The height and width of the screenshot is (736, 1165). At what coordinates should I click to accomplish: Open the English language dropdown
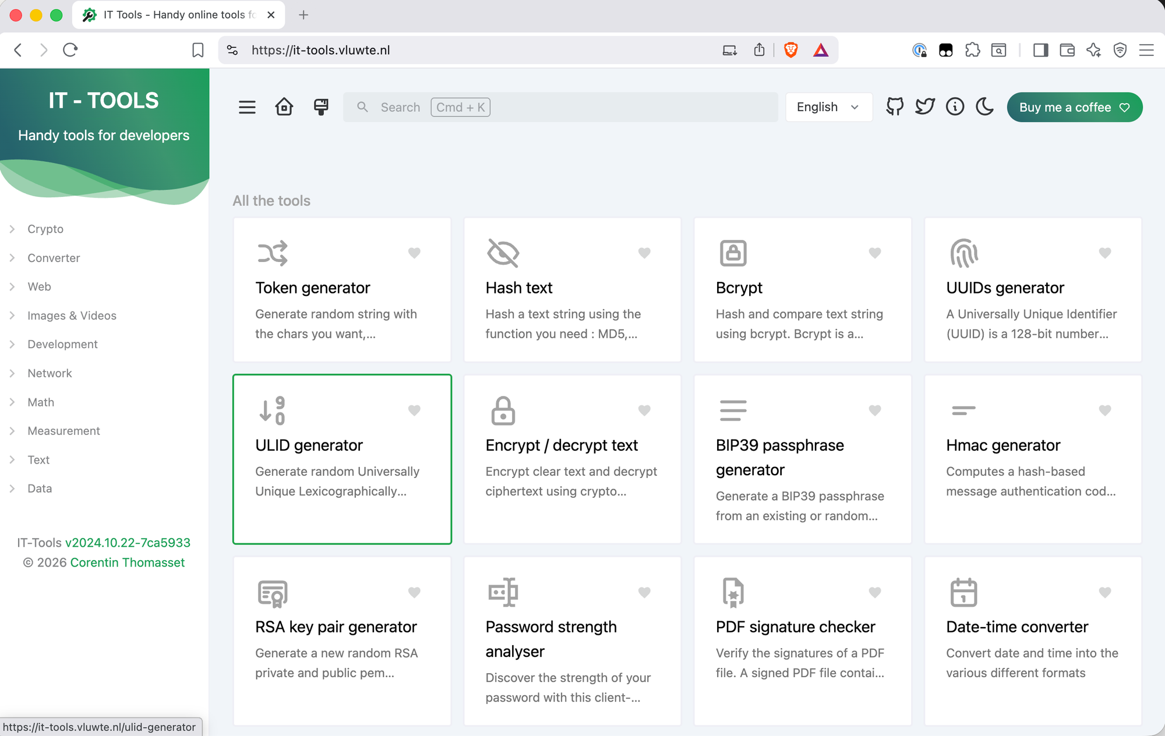(x=828, y=107)
